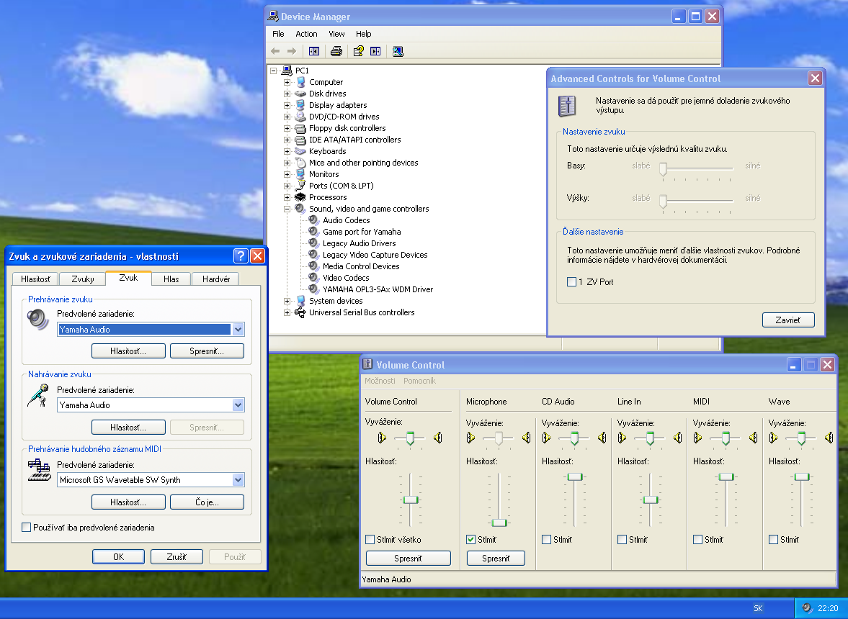The height and width of the screenshot is (619, 848).
Task: Select the YAMAHA OPL3-SAx WDM Driver device
Action: point(378,289)
